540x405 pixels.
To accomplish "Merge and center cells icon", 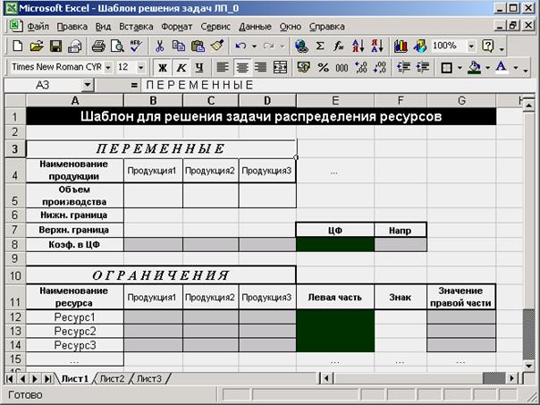I will click(x=280, y=67).
